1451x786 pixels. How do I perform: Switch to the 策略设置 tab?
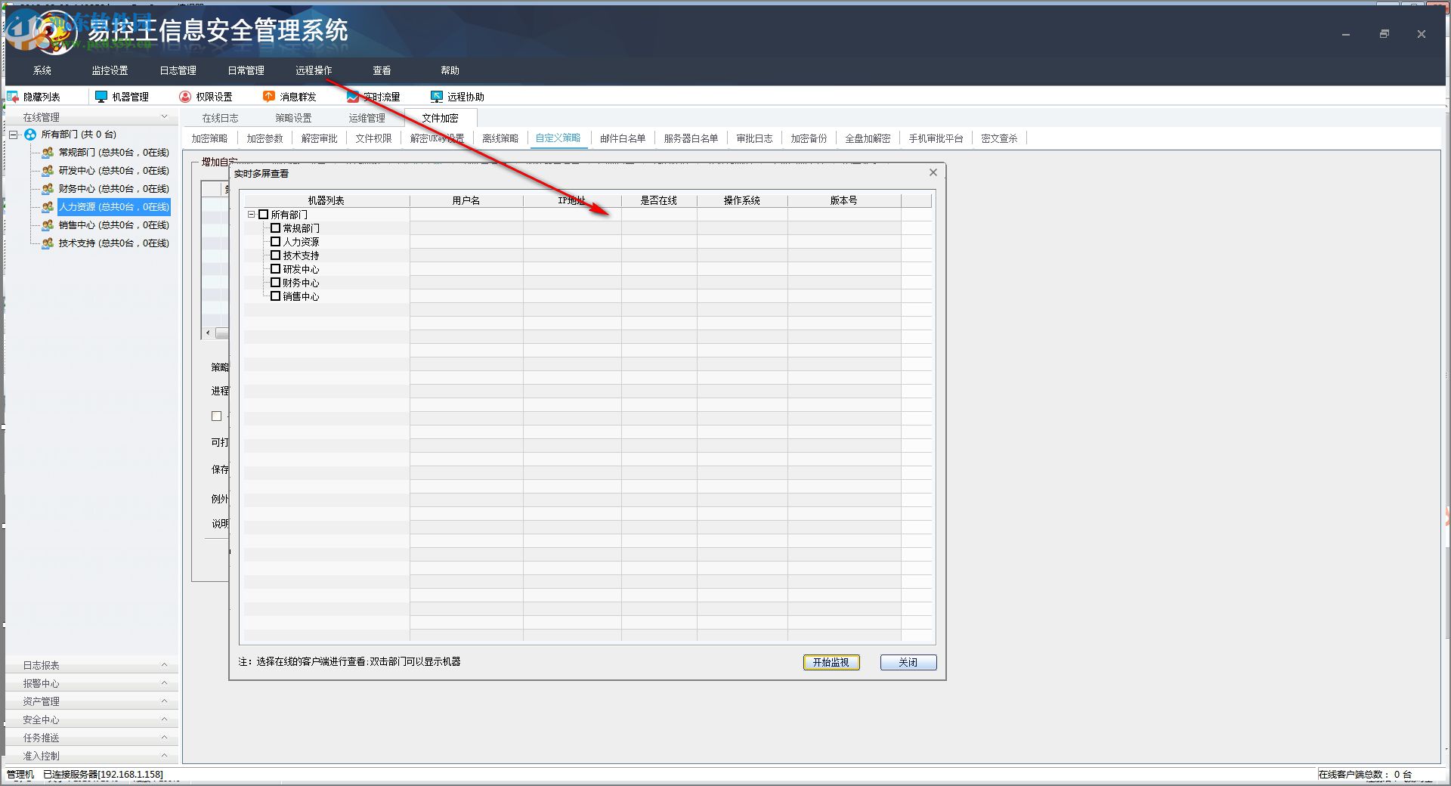coord(293,118)
